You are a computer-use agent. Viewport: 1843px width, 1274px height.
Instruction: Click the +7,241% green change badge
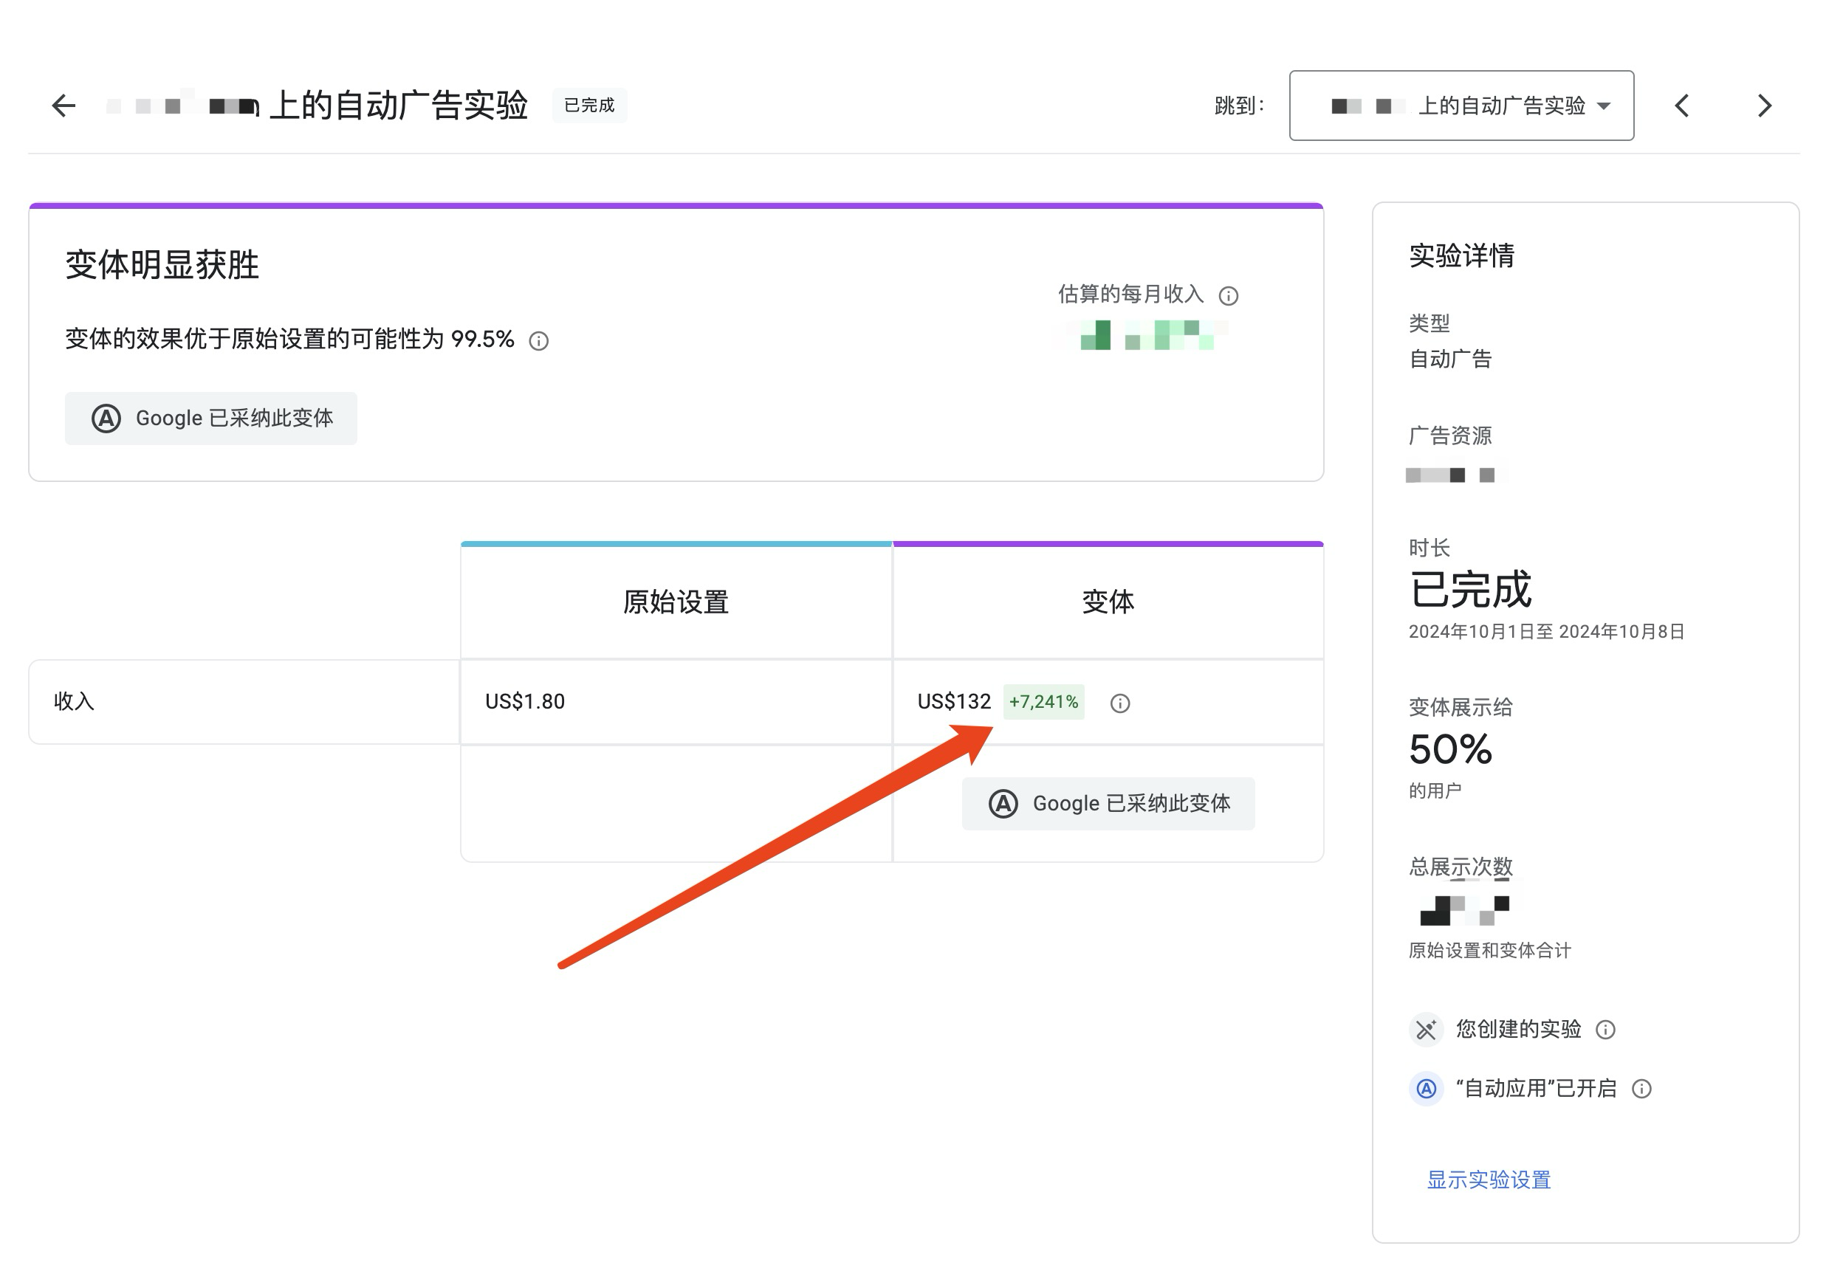pos(1043,702)
